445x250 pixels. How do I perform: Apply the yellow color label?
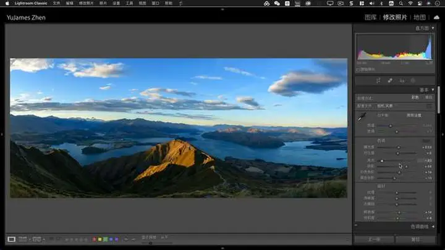click(x=100, y=239)
